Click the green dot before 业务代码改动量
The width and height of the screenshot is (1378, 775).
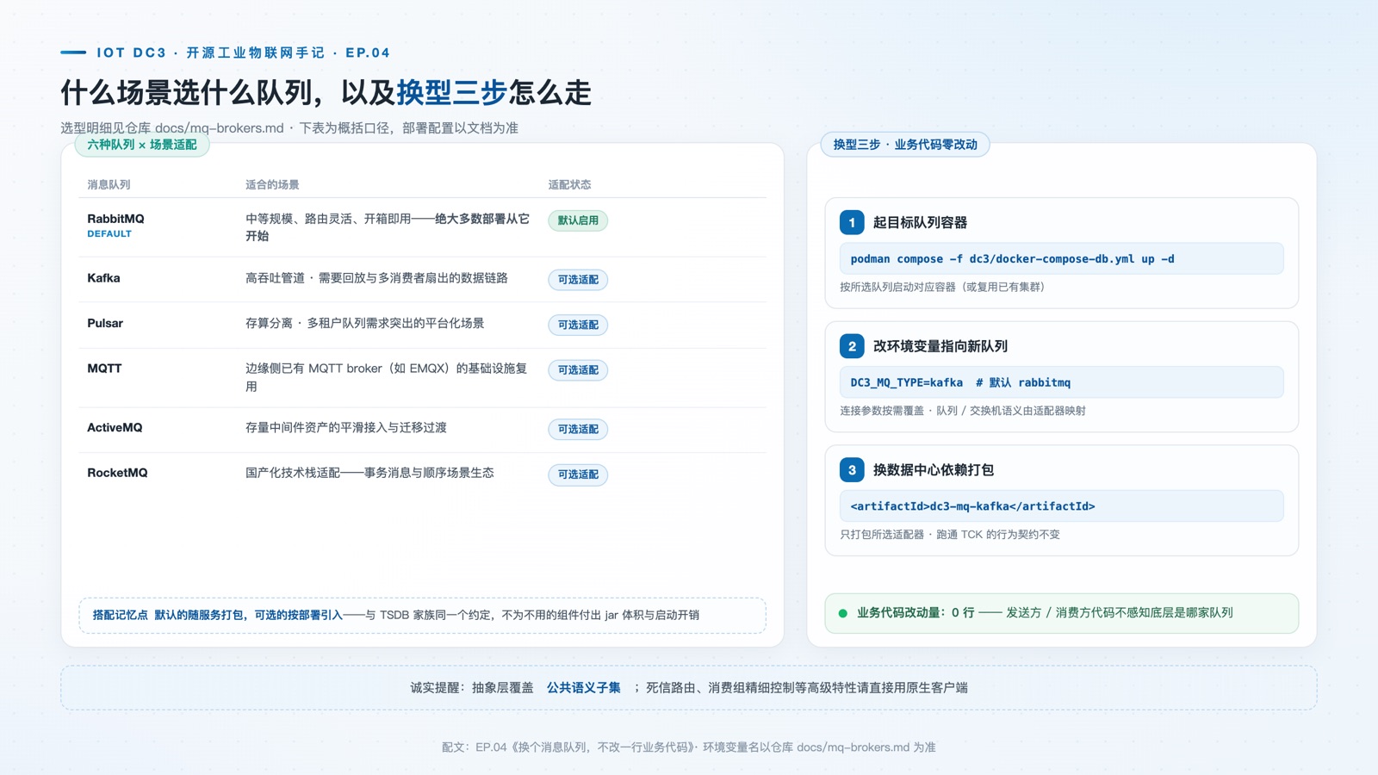(843, 613)
